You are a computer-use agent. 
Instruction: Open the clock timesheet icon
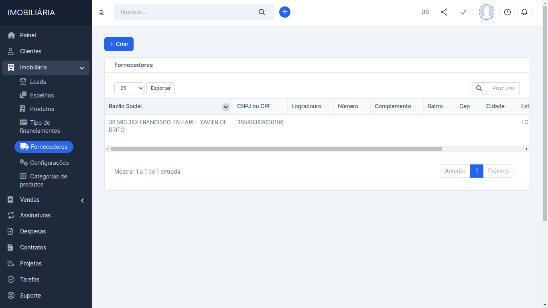(507, 12)
